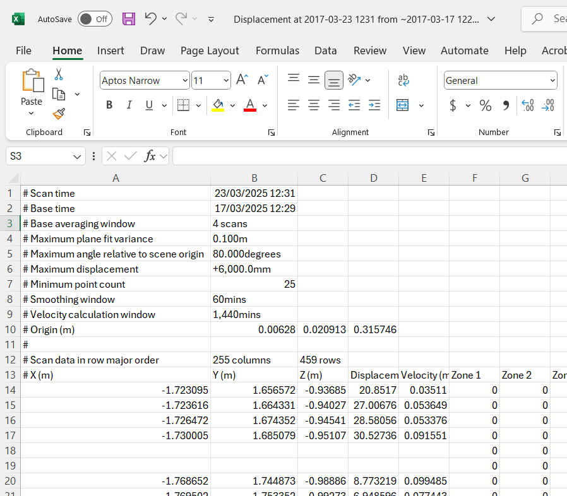Image resolution: width=567 pixels, height=496 pixels.
Task: Apply comma style
Action: [506, 105]
